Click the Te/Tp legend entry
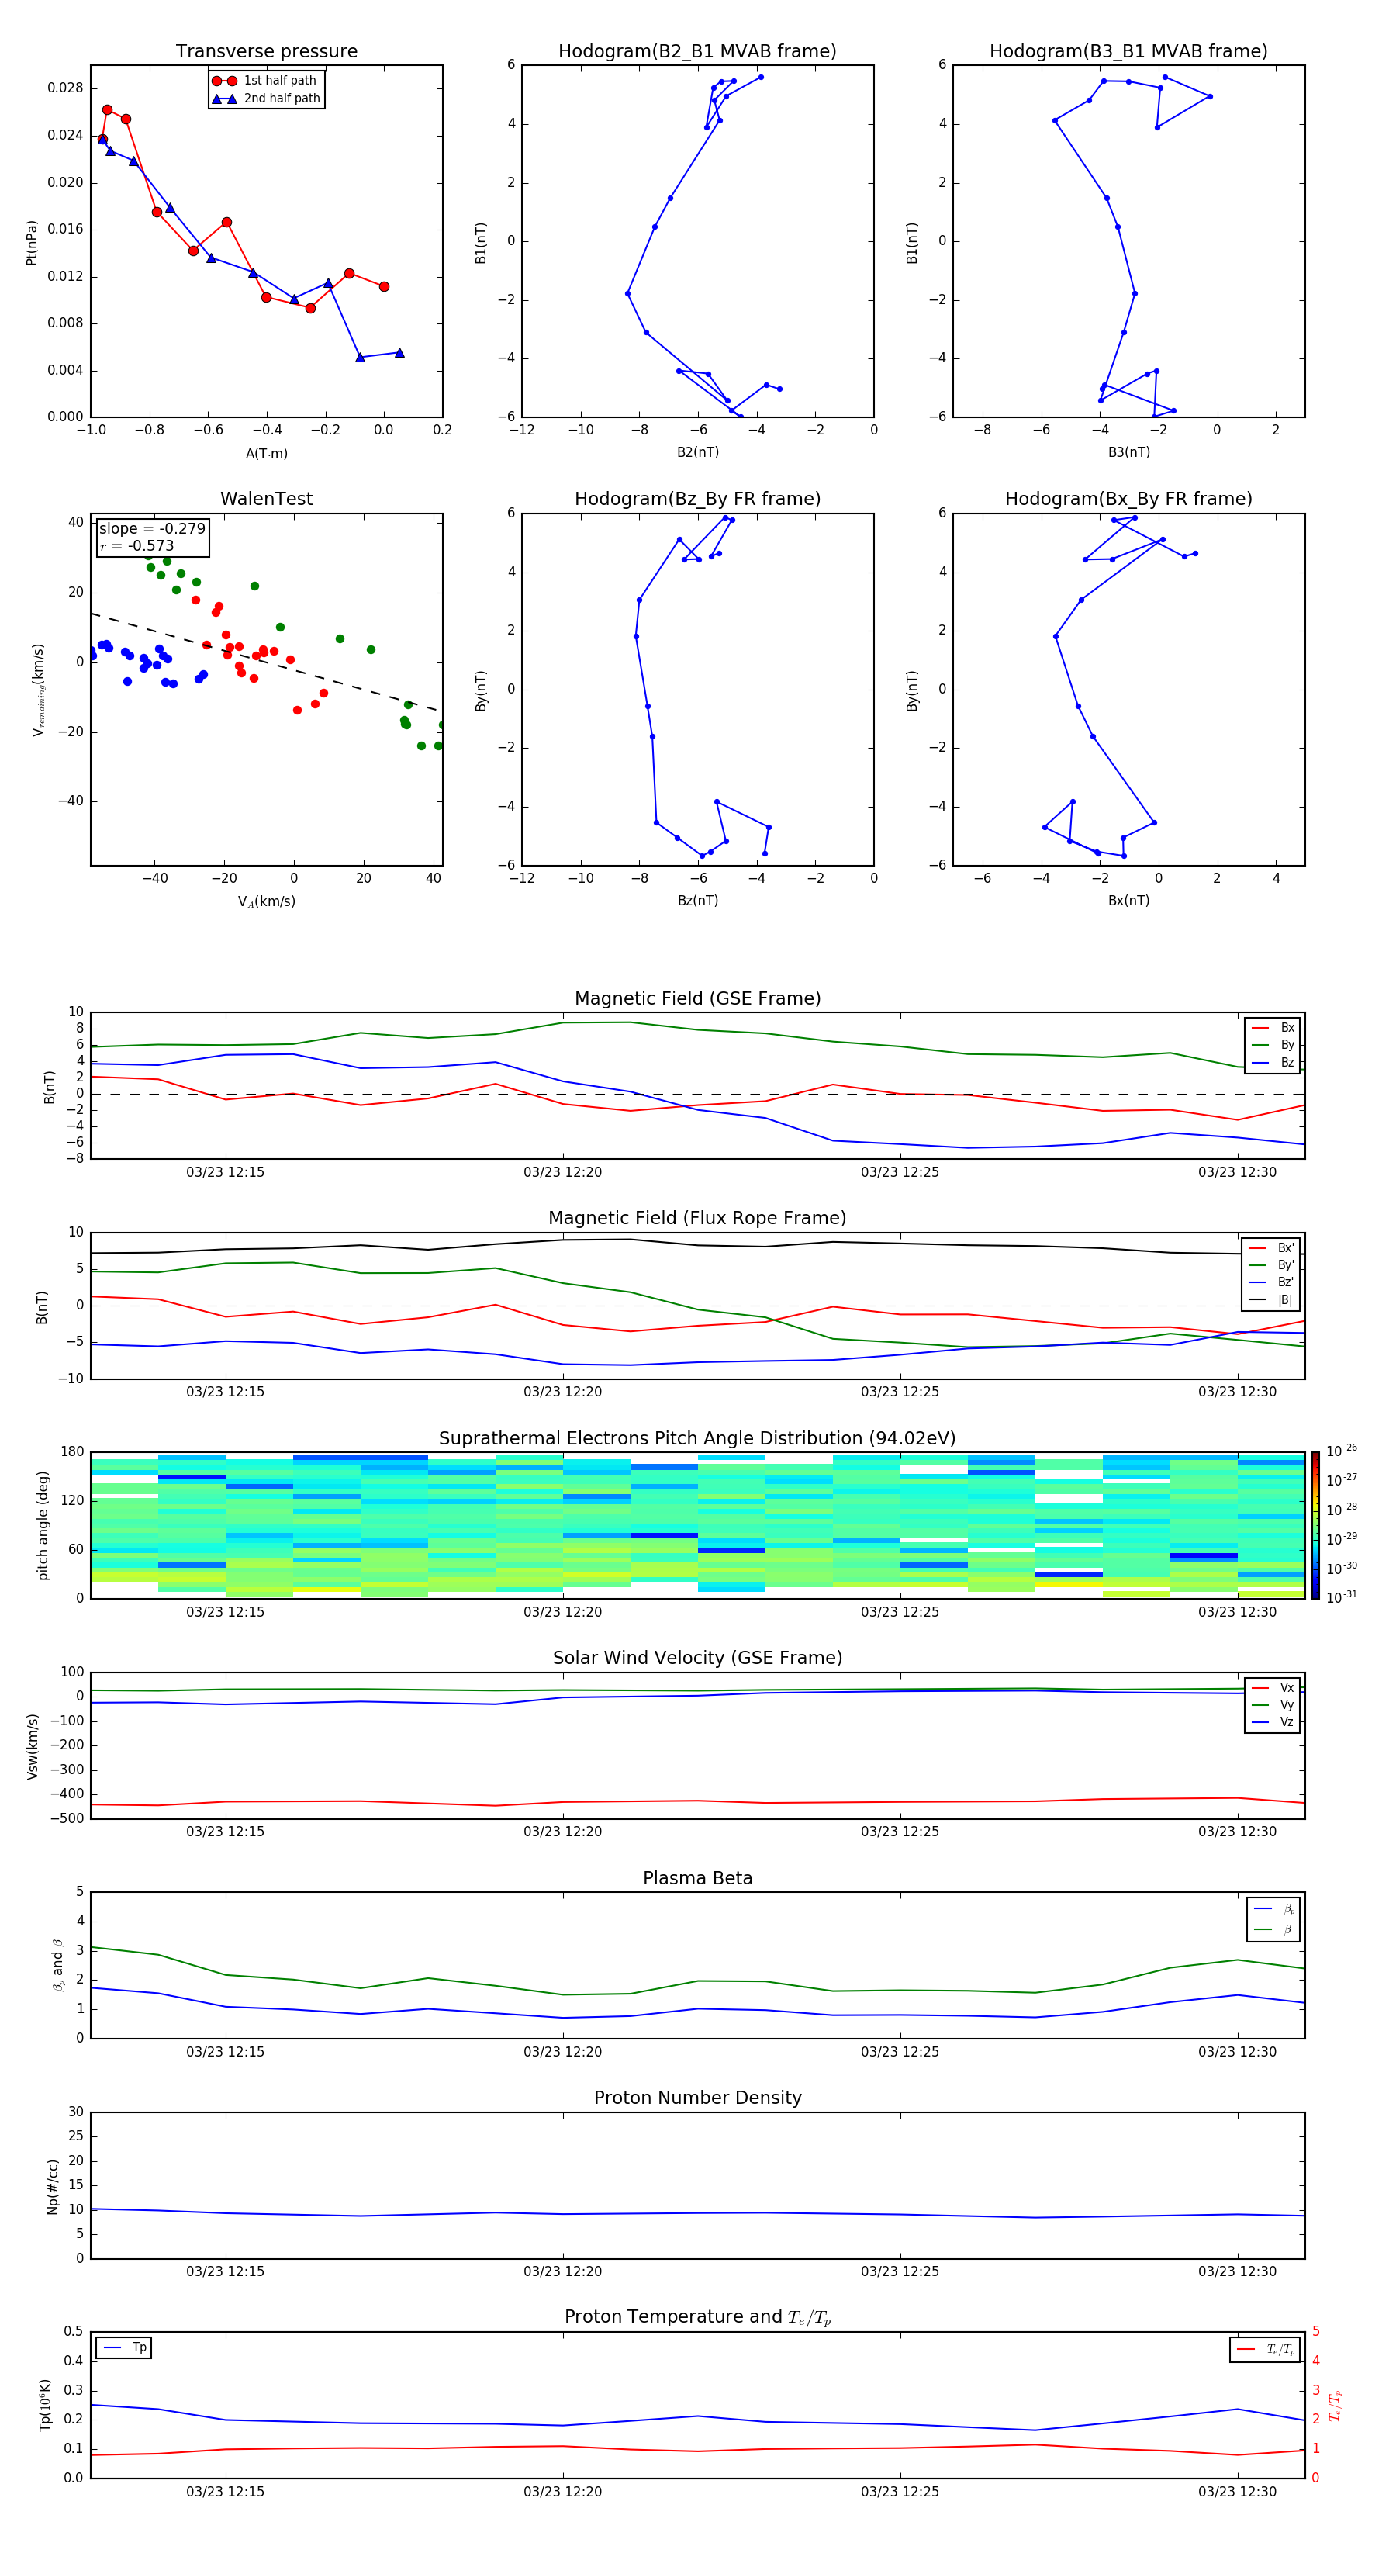This screenshot has height=2560, width=1396. coord(1265,2349)
